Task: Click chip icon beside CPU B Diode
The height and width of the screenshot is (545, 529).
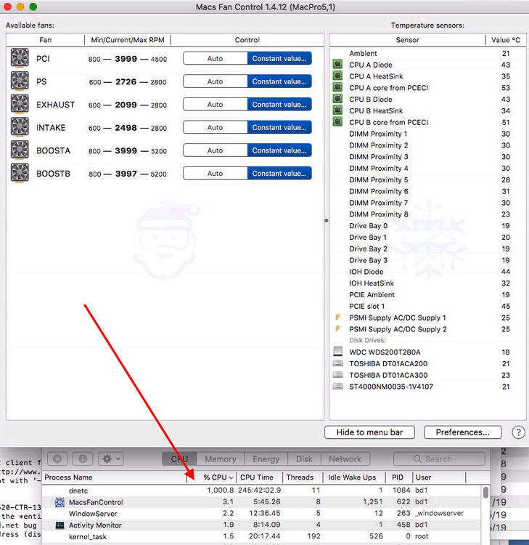Action: tap(337, 99)
